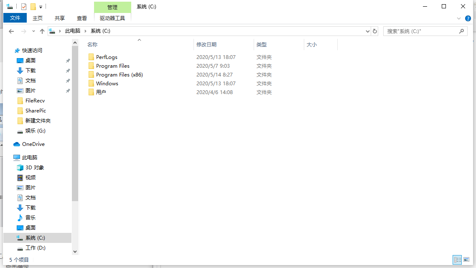This screenshot has height=268, width=476.
Task: Refresh the current folder view
Action: click(375, 31)
